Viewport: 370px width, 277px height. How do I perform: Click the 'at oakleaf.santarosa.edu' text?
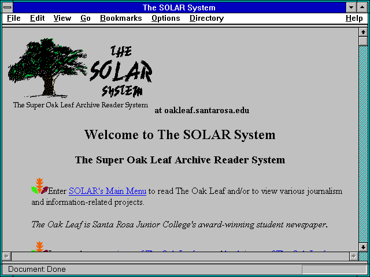pyautogui.click(x=202, y=110)
